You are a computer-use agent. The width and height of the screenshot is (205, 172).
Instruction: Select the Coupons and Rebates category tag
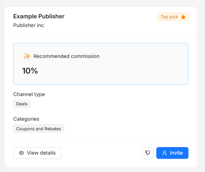point(38,129)
